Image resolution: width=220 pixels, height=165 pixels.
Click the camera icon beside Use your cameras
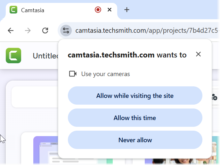click(73, 74)
